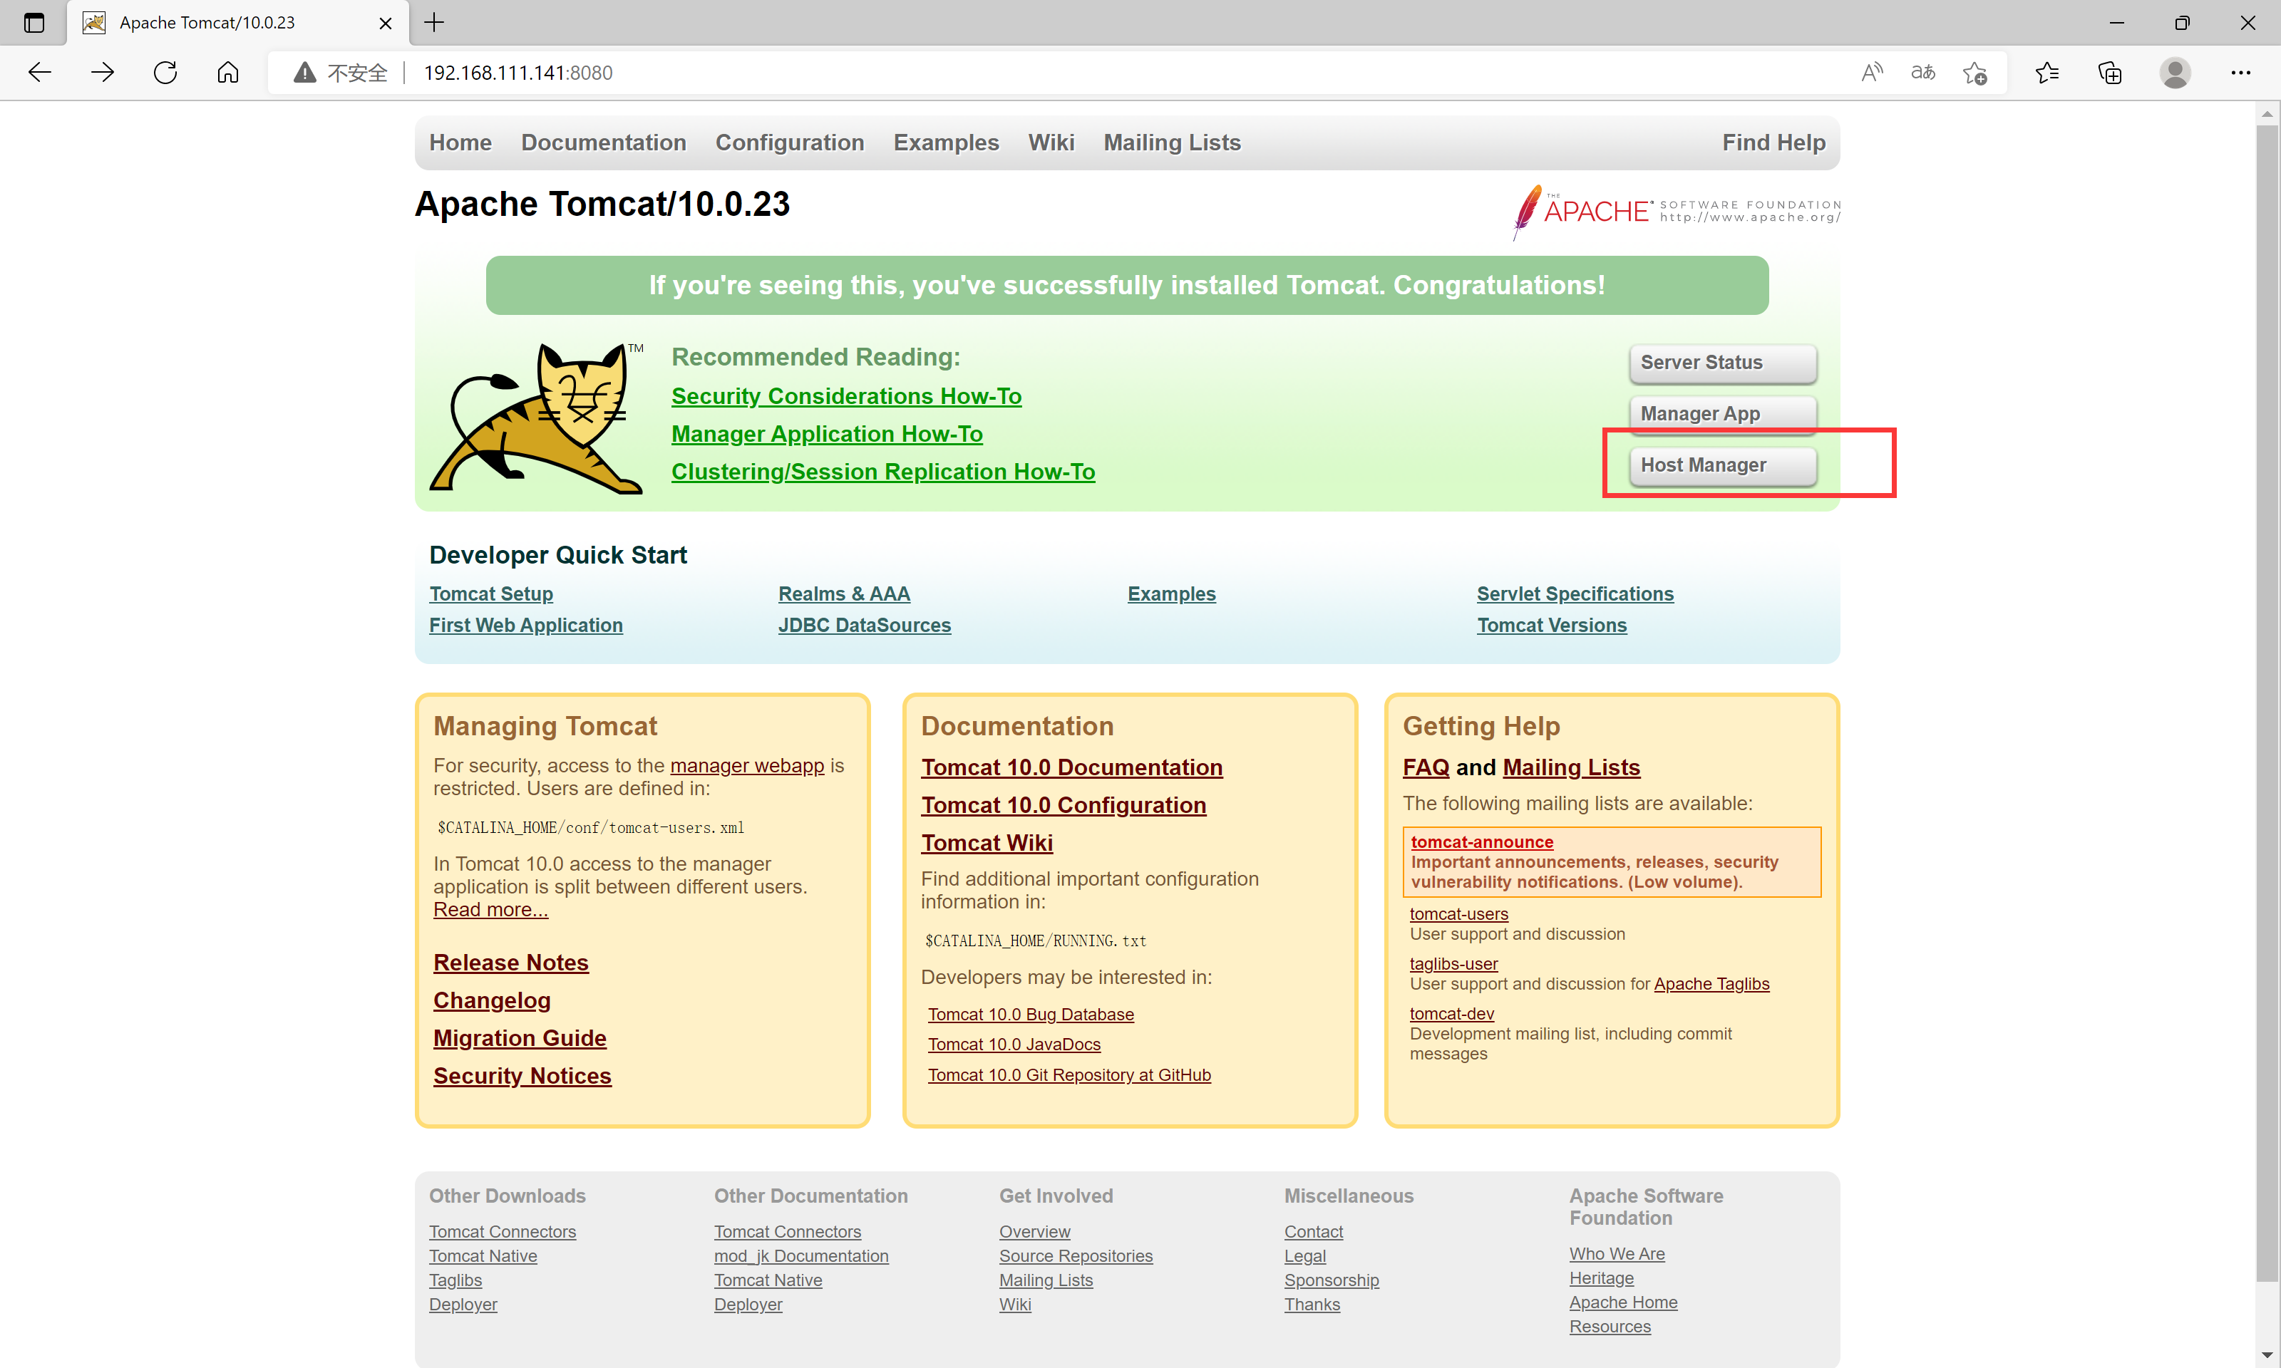The width and height of the screenshot is (2281, 1368).
Task: Add this page to favorites star
Action: (1975, 73)
